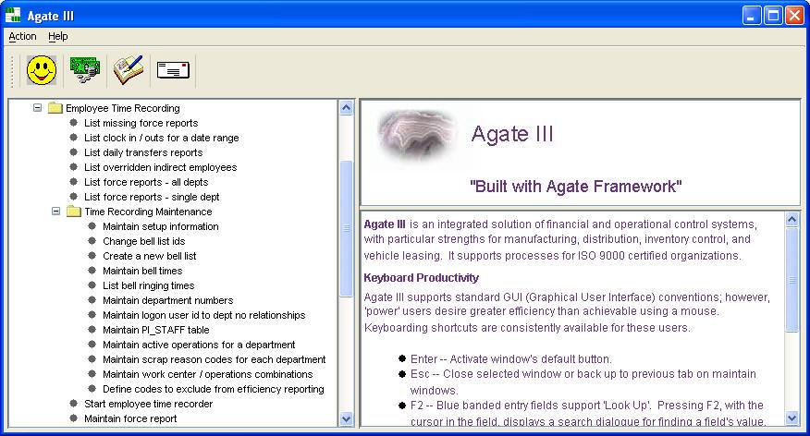Click the toolbar drag grip handle
Image resolution: width=810 pixels, height=436 pixels.
point(12,71)
